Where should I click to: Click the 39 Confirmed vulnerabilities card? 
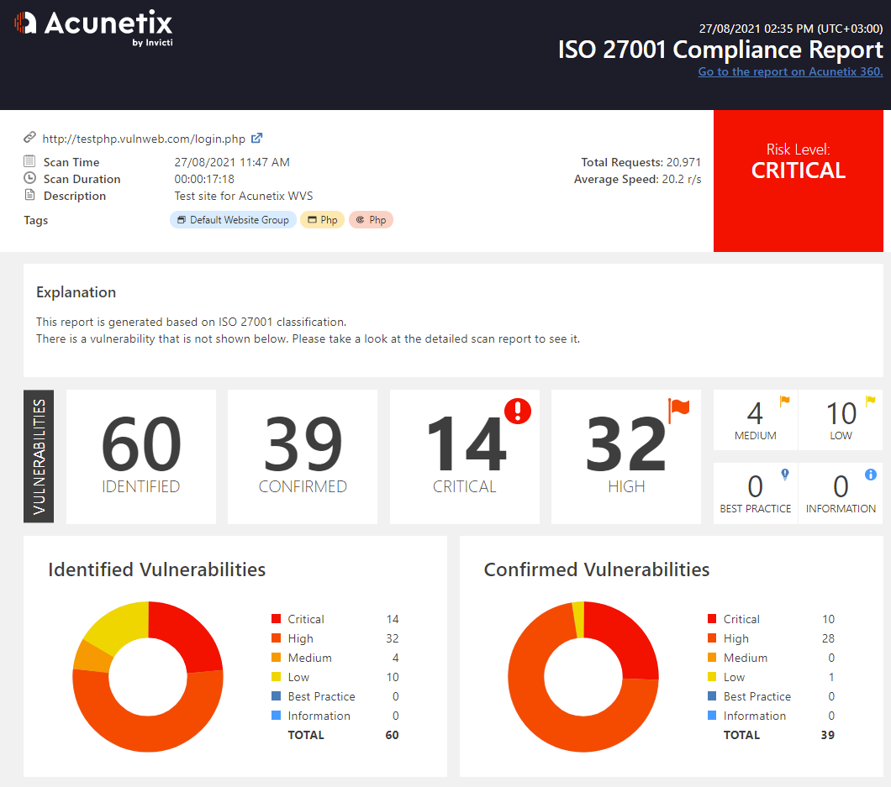tap(303, 457)
